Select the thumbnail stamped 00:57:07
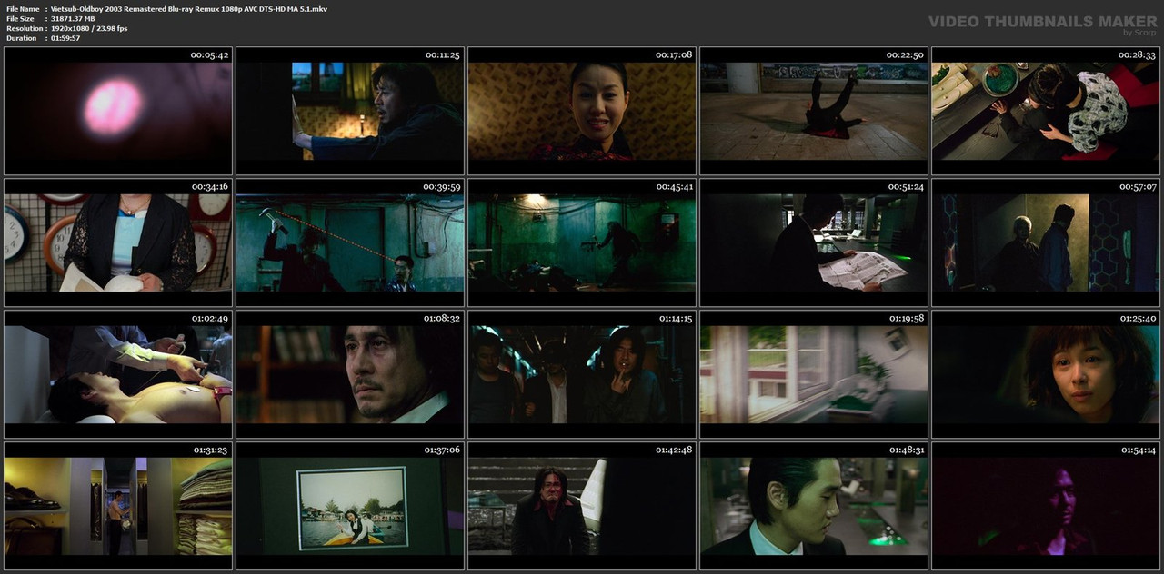 1046,242
